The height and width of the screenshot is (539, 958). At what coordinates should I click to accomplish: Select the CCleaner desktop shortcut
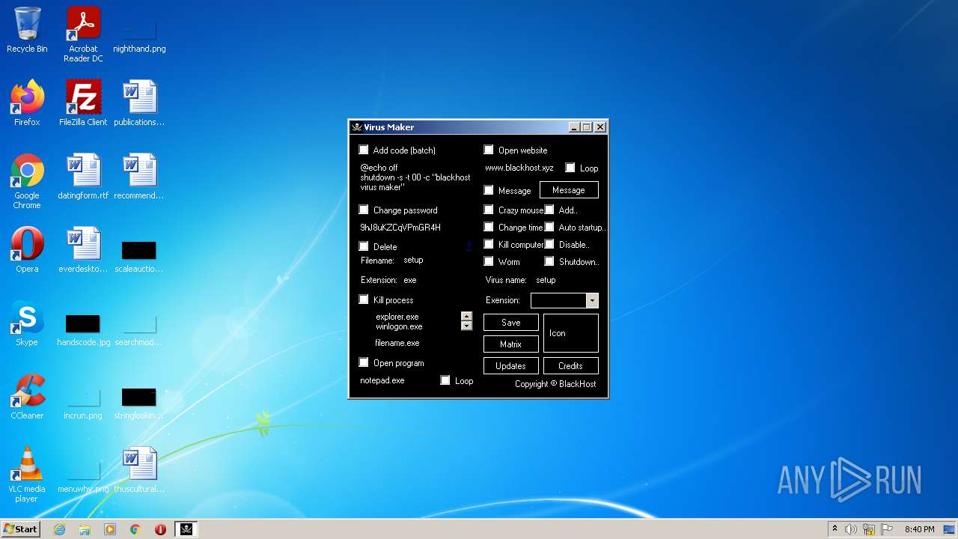[x=27, y=397]
